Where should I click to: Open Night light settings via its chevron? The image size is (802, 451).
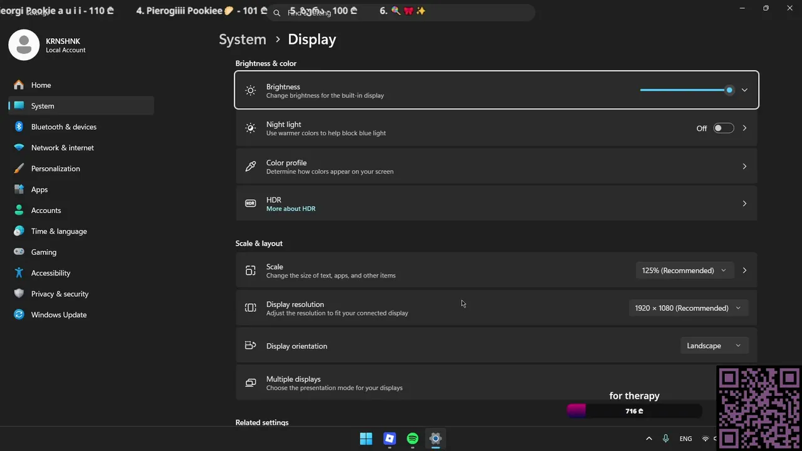coord(744,128)
